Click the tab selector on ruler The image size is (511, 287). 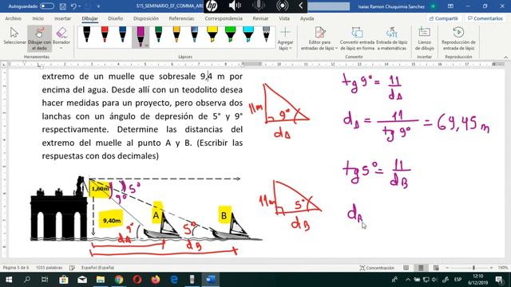pos(4,65)
